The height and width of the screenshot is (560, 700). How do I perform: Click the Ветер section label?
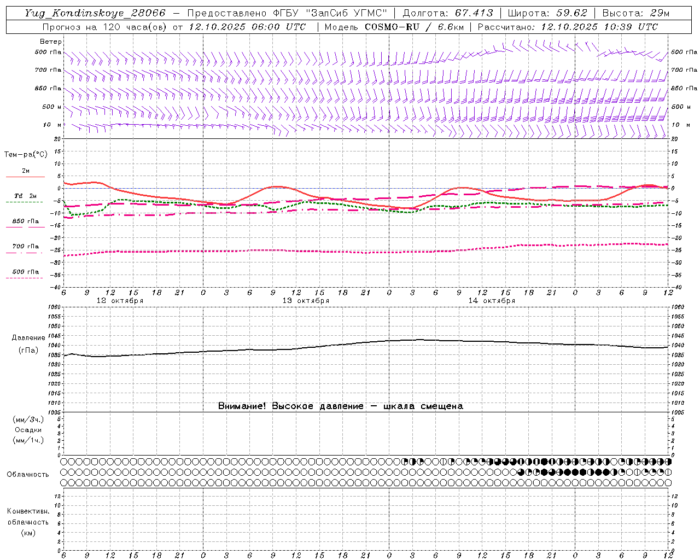(51, 42)
